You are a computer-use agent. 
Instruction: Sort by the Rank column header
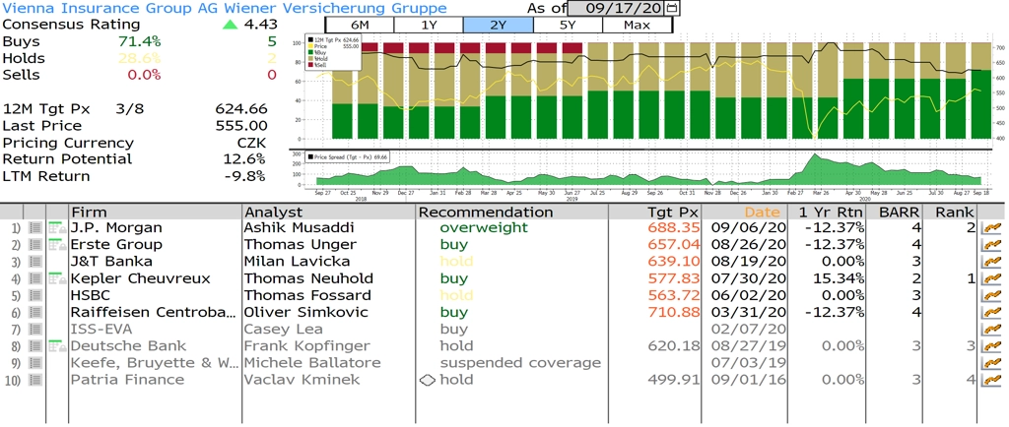(952, 212)
